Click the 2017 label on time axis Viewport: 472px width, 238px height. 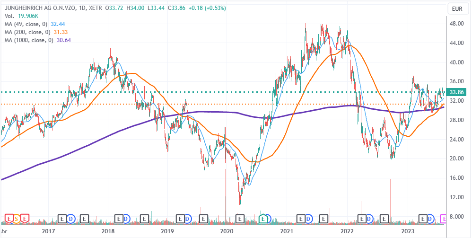48,231
